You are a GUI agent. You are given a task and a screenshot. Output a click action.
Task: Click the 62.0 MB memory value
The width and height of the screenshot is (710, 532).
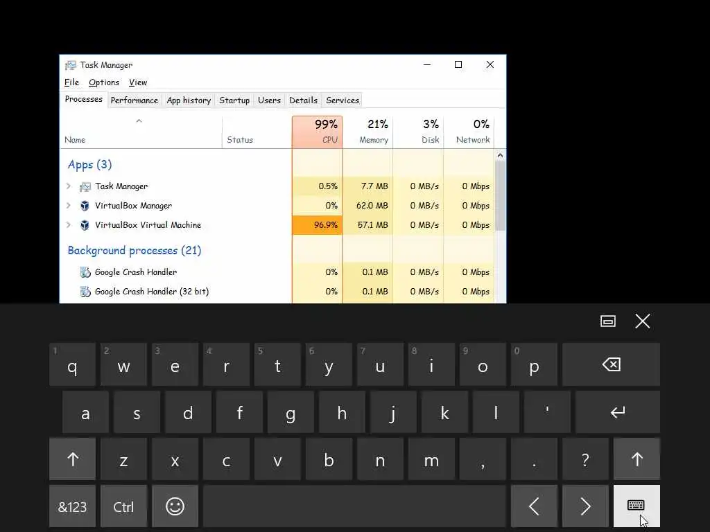tap(372, 206)
